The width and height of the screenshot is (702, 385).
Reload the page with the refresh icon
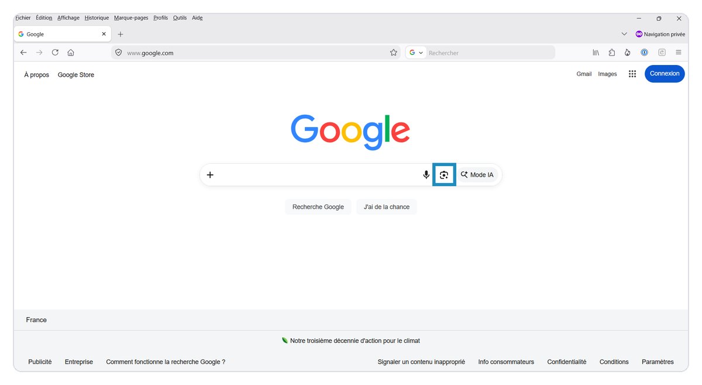pyautogui.click(x=55, y=53)
